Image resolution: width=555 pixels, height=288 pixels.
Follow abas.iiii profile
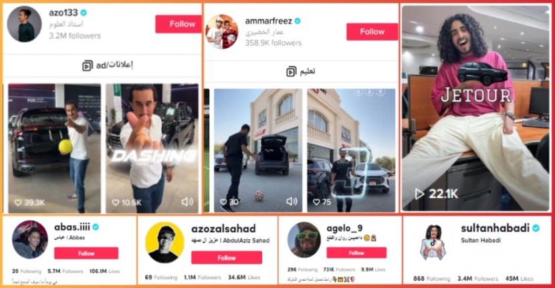tap(86, 253)
